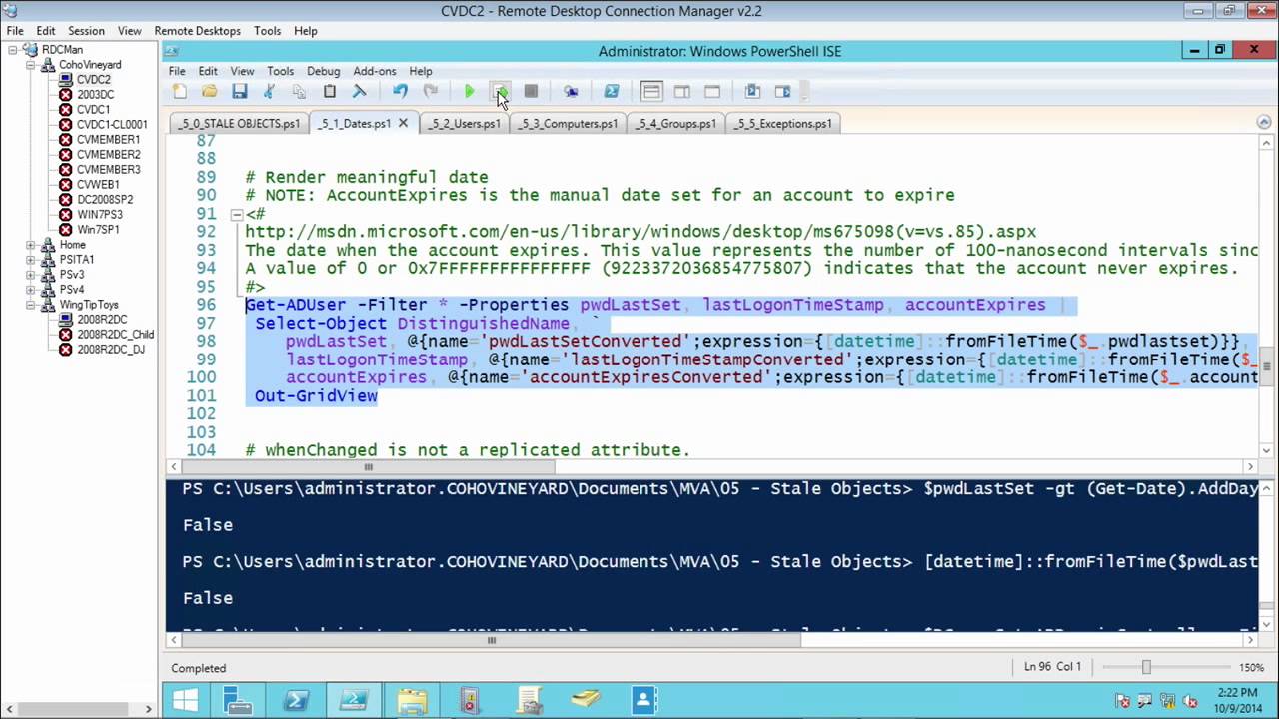Open Server Manager from the taskbar
Image resolution: width=1279 pixels, height=719 pixels.
pyautogui.click(x=238, y=700)
